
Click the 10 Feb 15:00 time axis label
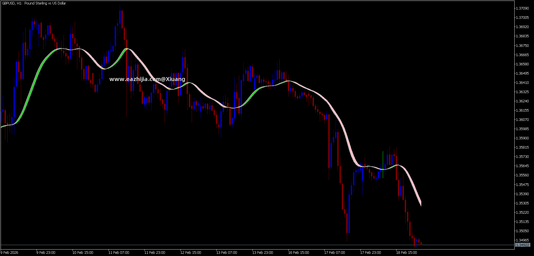point(83,253)
